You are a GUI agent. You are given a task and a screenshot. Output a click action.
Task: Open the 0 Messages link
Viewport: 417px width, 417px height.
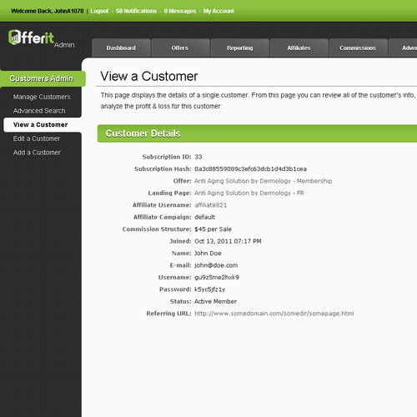[180, 11]
